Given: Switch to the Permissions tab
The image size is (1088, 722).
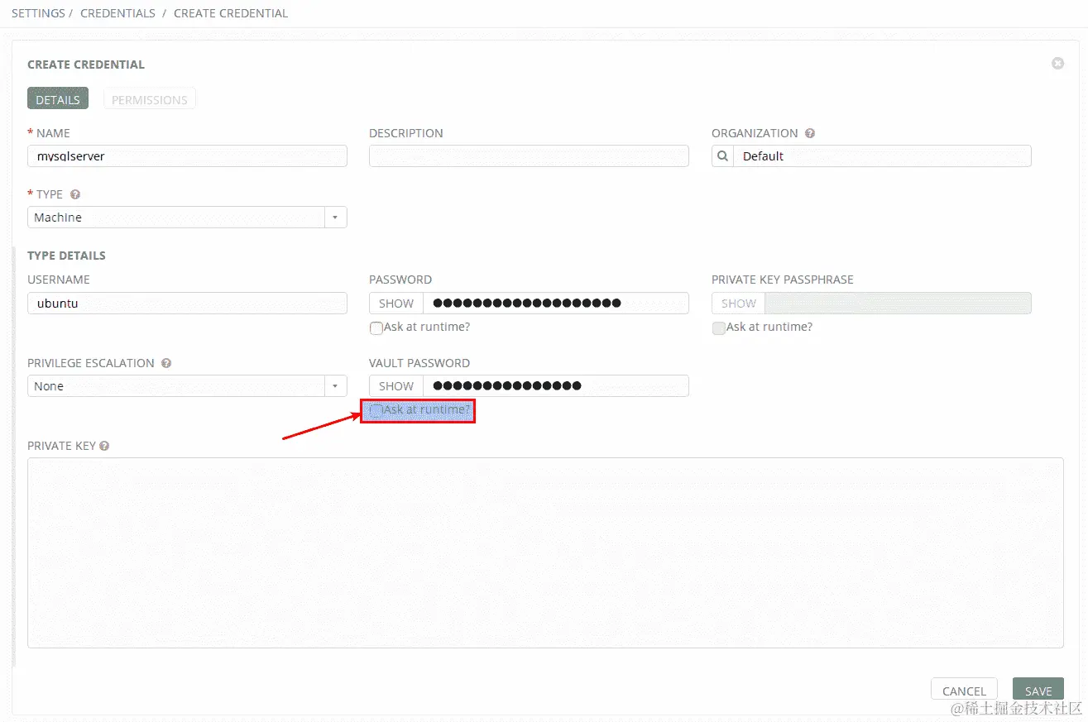Looking at the screenshot, I should pos(150,98).
